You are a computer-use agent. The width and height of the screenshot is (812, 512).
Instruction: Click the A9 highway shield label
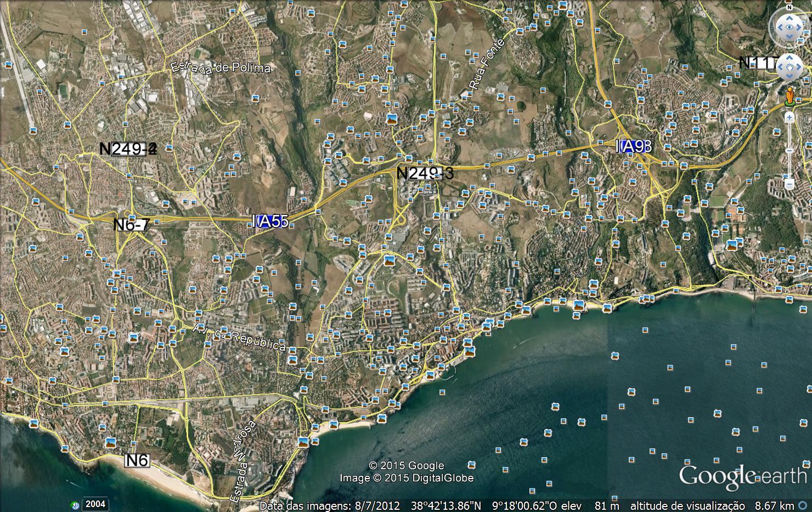click(x=633, y=146)
